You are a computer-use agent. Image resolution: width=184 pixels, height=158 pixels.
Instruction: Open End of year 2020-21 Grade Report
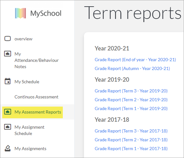point(135,60)
